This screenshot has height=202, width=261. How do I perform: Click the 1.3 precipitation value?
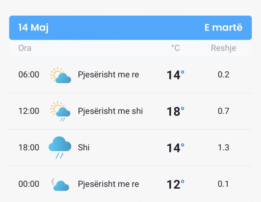[x=223, y=147]
